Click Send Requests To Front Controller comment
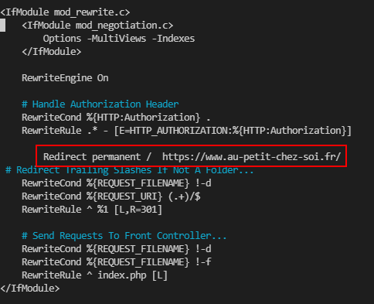374x304 pixels. [124, 236]
